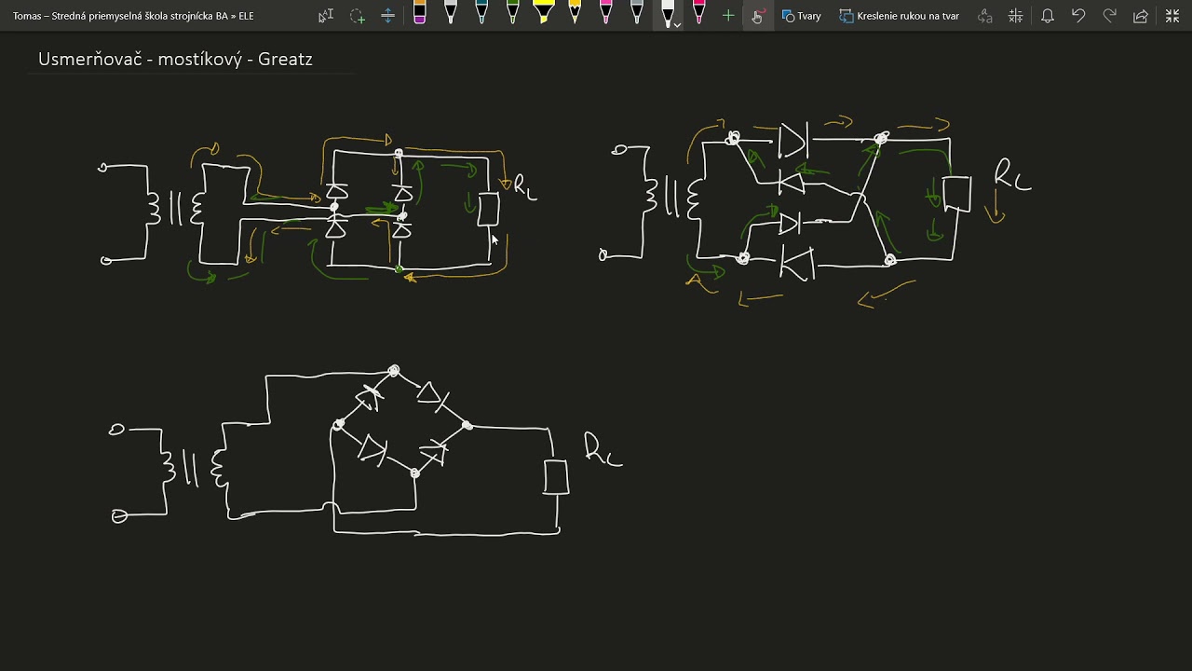Add a new pen with the plus icon
The width and height of the screenshot is (1192, 671).
pos(728,16)
